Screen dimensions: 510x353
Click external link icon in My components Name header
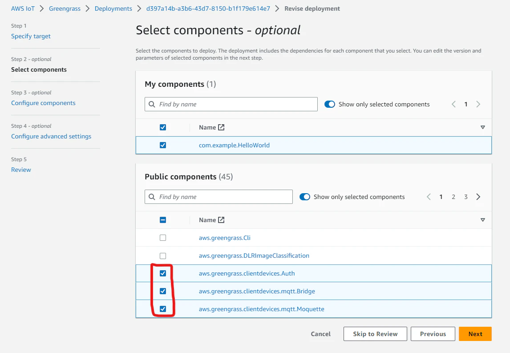click(x=221, y=127)
